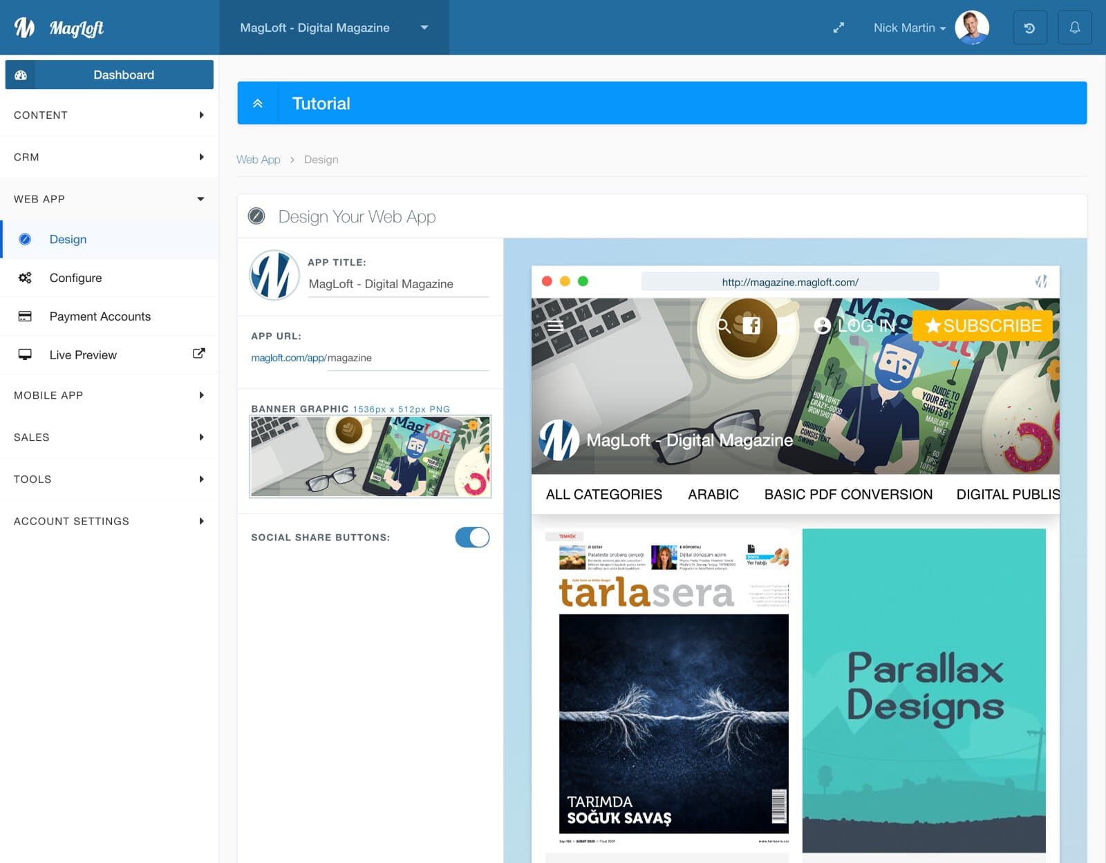Click the Payment Accounts card icon

(25, 316)
